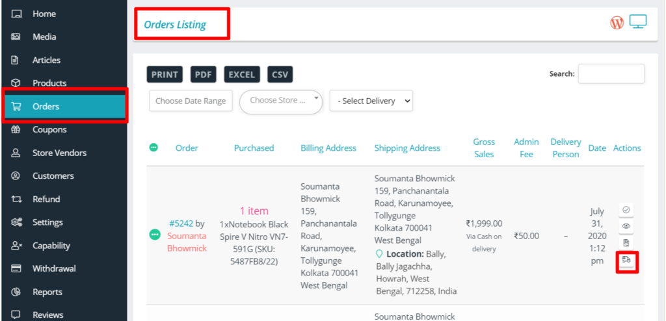Click the invoice document icon in Actions
This screenshot has width=666, height=321.
626,243
